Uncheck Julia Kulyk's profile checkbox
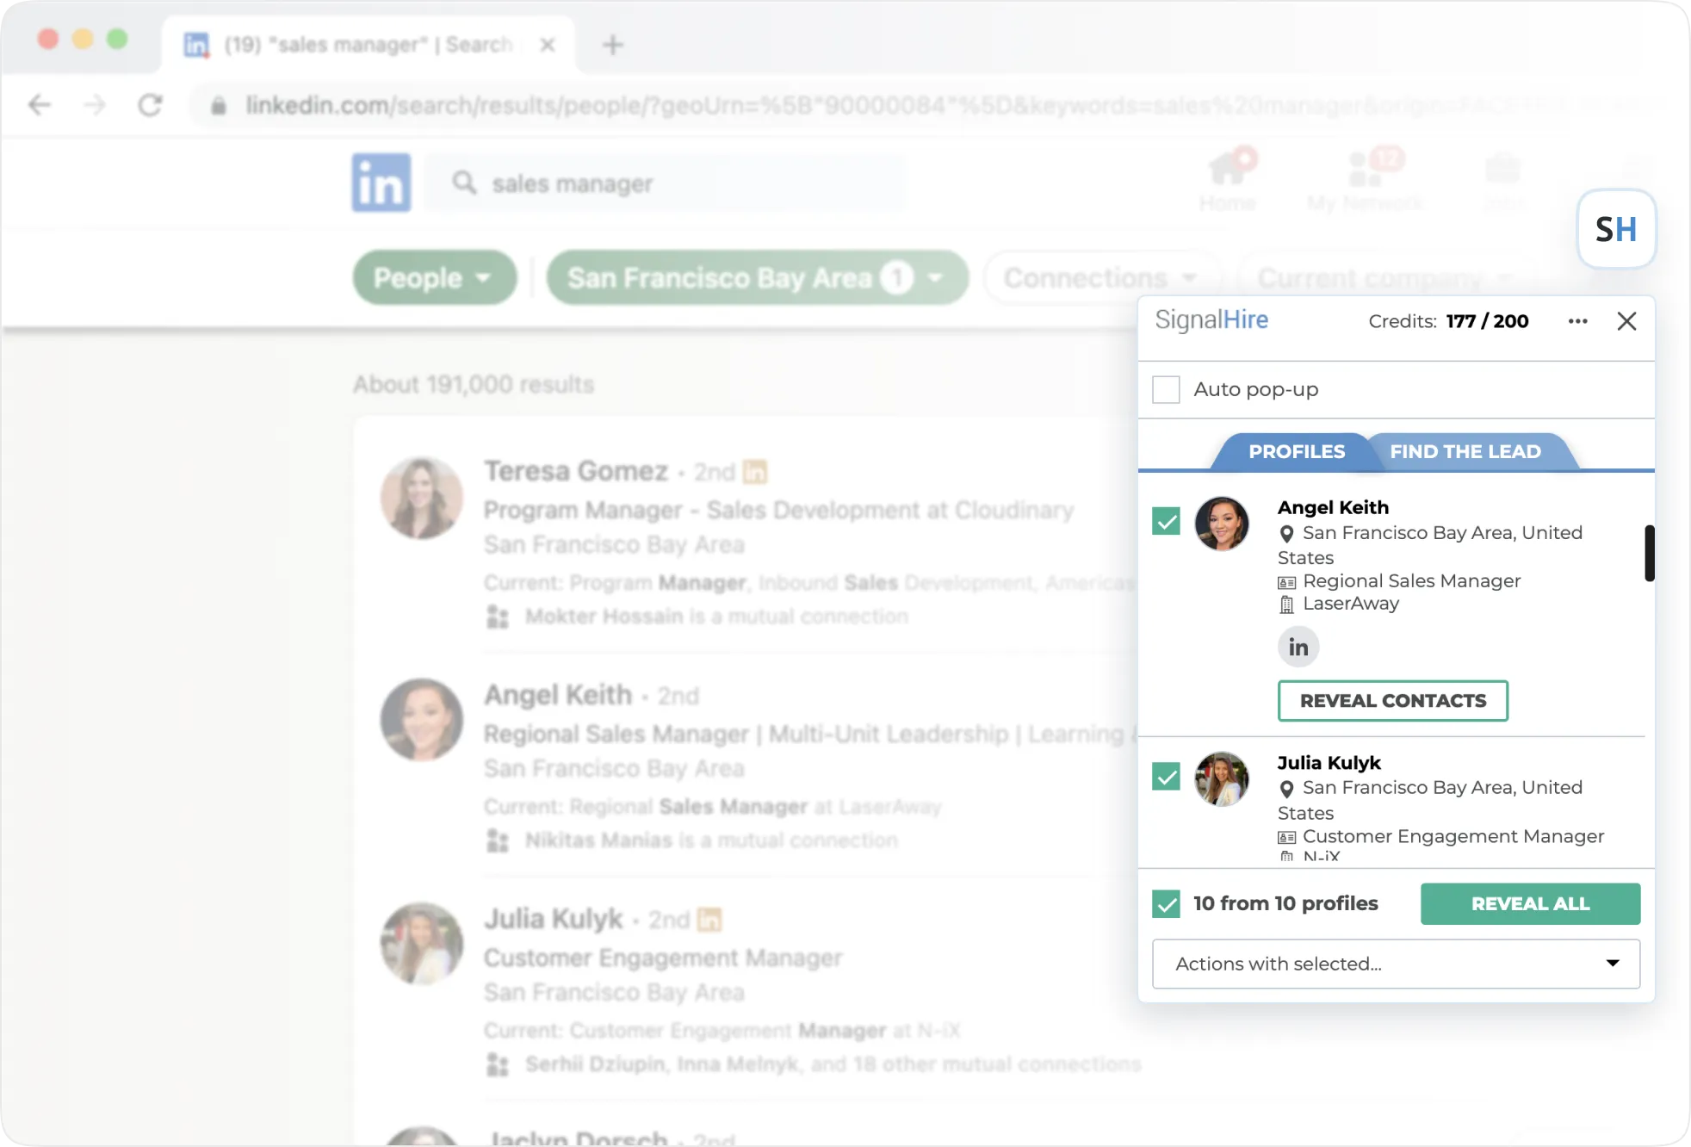The width and height of the screenshot is (1691, 1147). click(1166, 777)
